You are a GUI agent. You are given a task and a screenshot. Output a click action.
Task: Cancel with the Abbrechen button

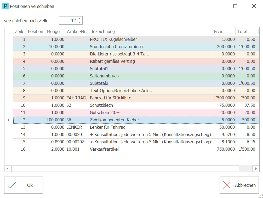[239, 185]
